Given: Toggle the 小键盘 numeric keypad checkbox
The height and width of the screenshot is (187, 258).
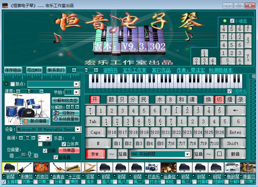Looking at the screenshot, I should point(232,21).
